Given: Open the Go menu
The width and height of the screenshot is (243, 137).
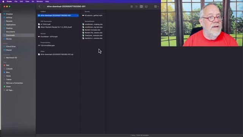Looking at the screenshot, I should pos(33,2).
